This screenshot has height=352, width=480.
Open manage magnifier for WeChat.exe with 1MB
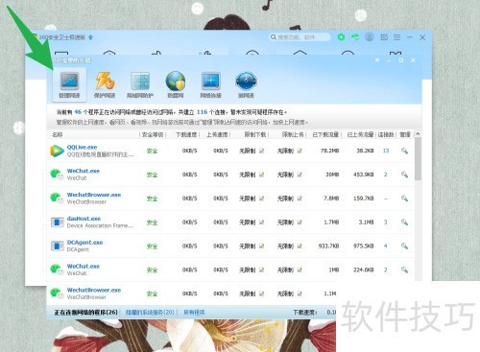click(404, 270)
